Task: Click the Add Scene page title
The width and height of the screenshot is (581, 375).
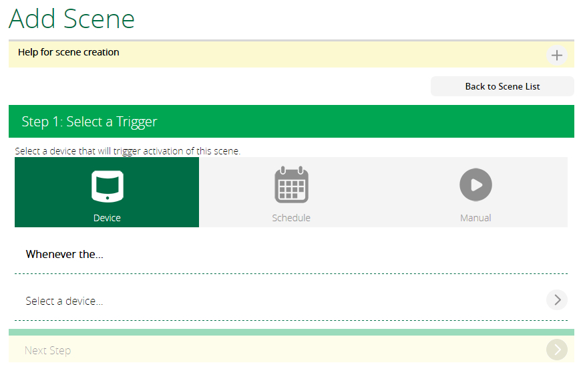Action: (x=71, y=19)
